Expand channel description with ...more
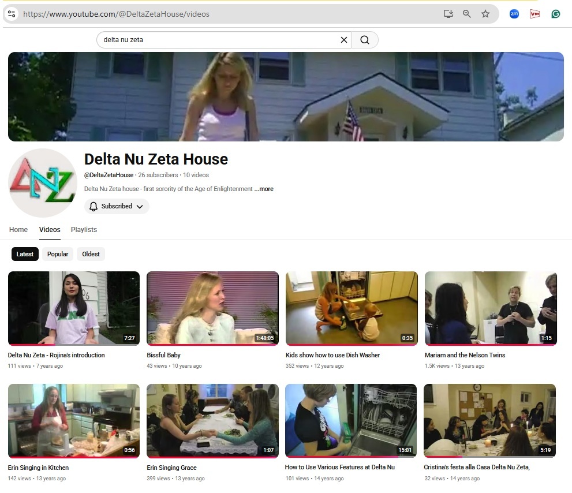The width and height of the screenshot is (572, 493). click(264, 189)
